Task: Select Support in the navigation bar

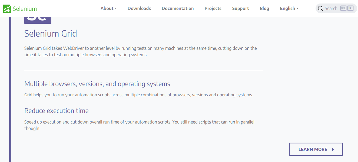Action: tap(240, 8)
